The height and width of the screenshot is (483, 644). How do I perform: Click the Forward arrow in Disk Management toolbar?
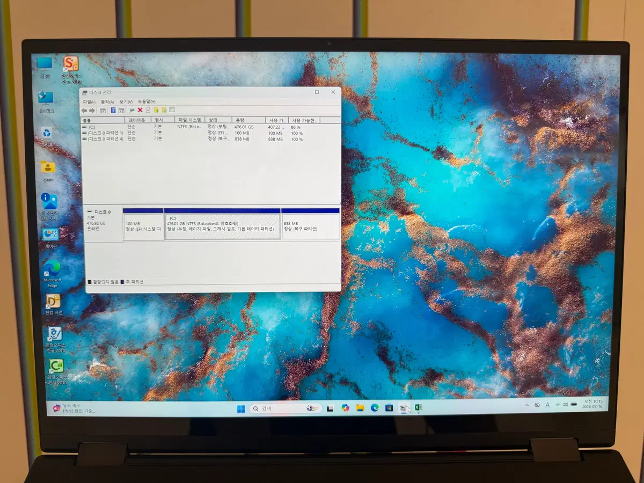92,111
